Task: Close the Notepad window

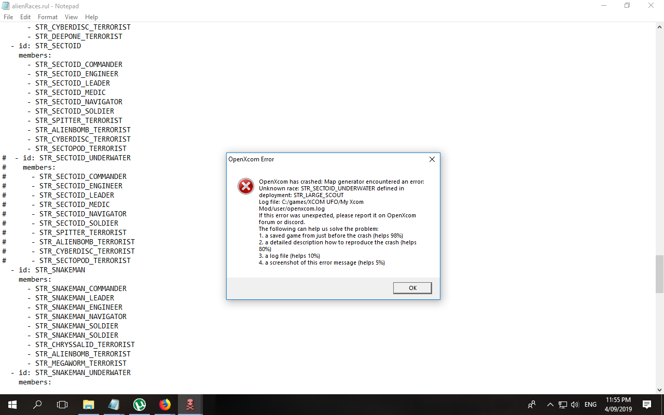Action: pyautogui.click(x=652, y=5)
